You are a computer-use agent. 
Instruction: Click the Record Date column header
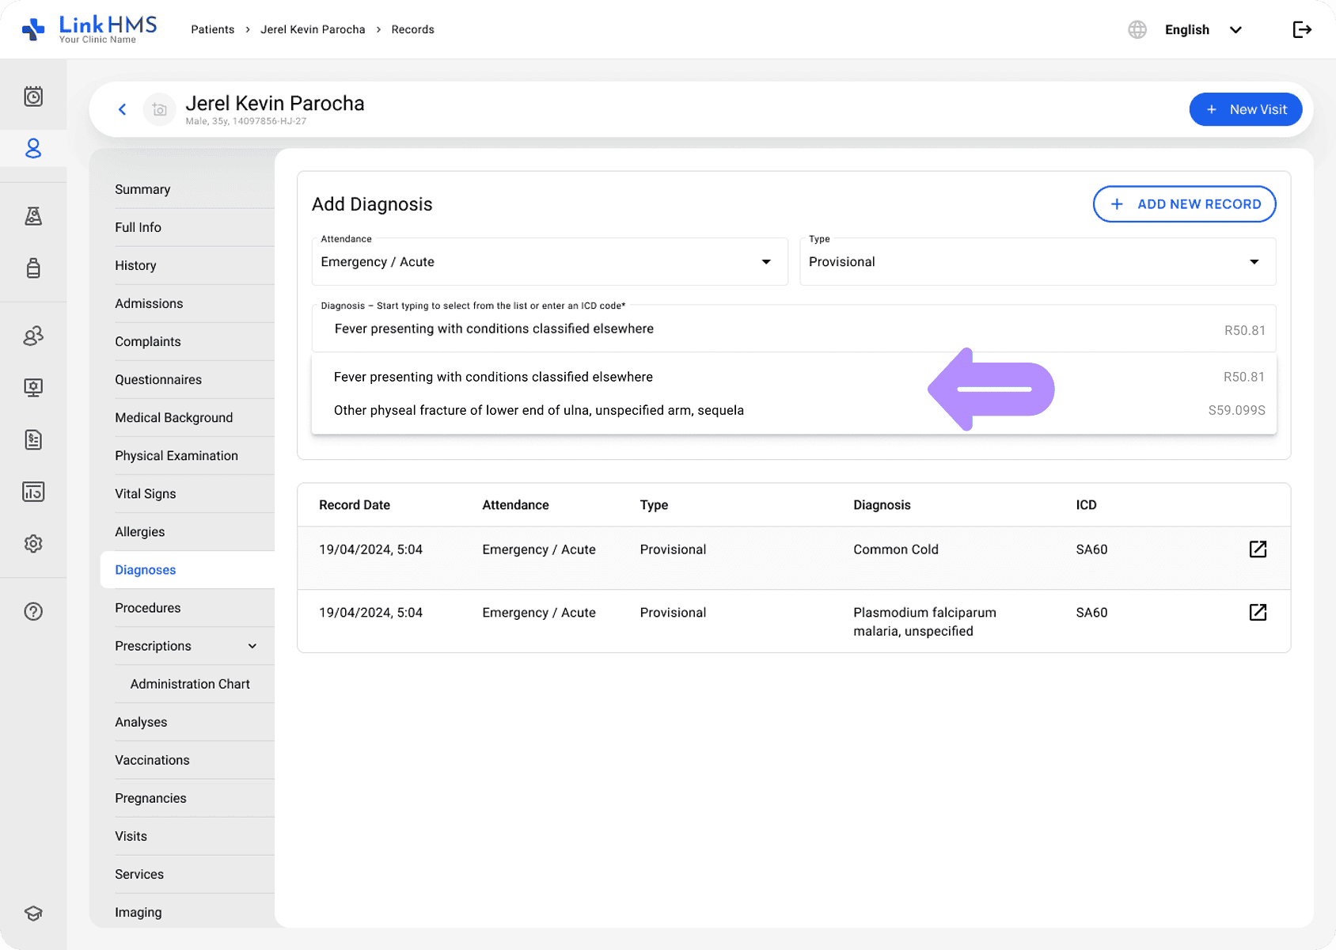(355, 505)
